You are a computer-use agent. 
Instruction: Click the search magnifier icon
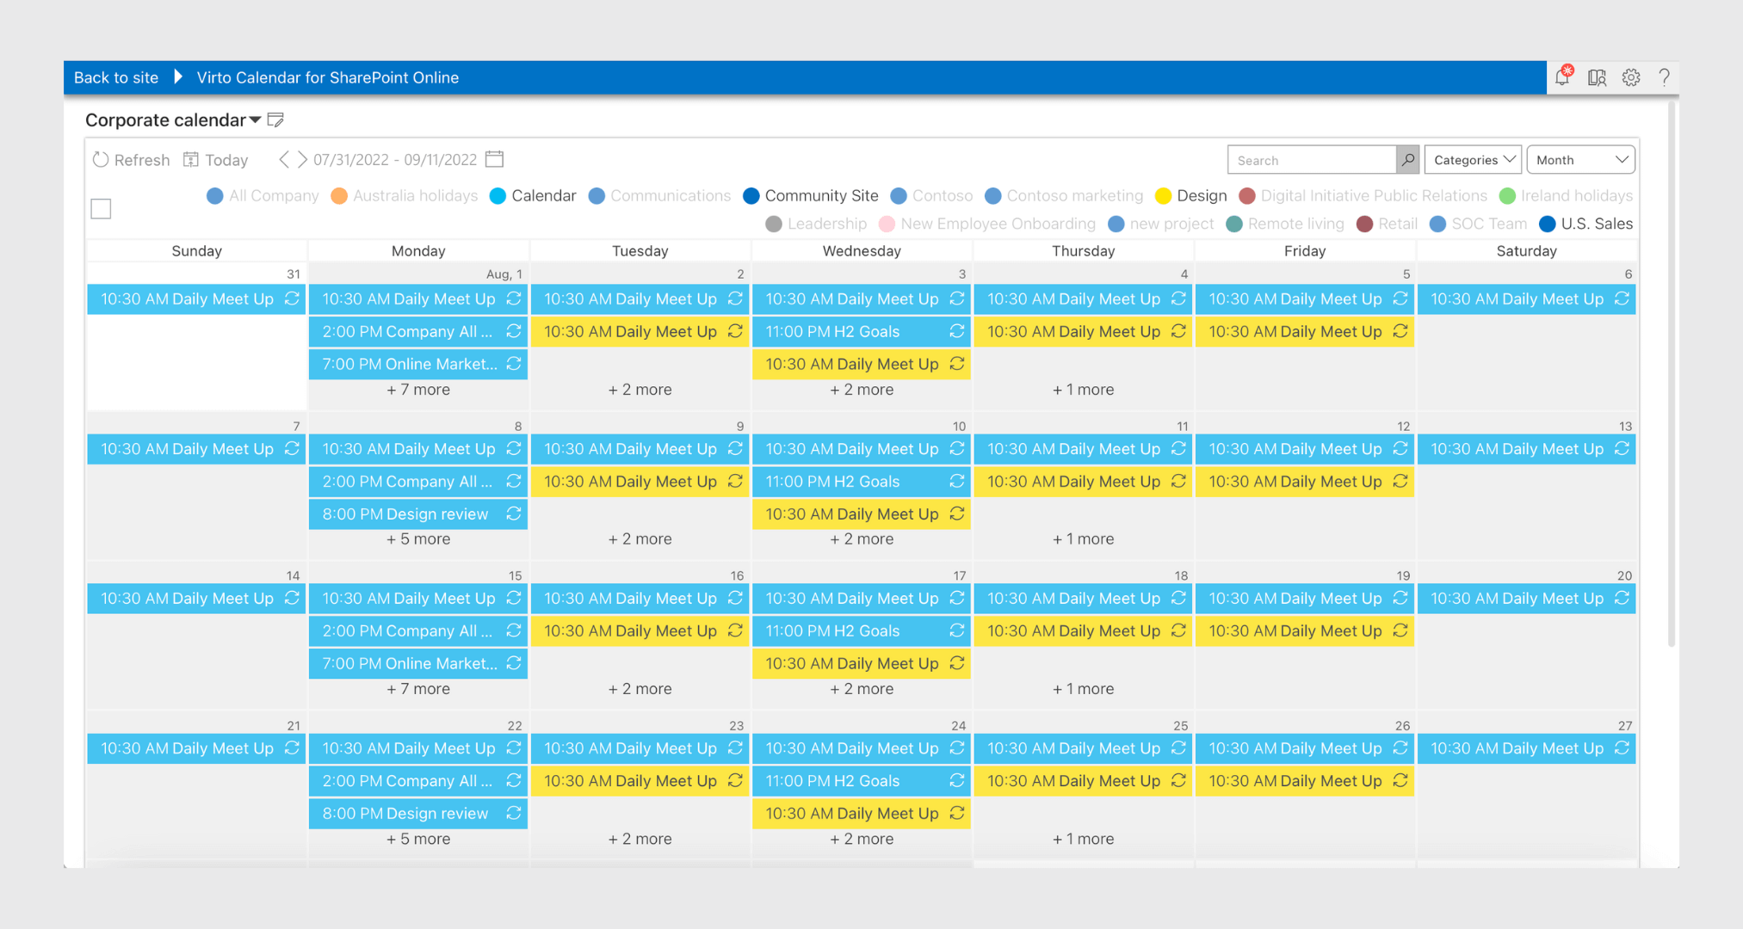tap(1407, 159)
